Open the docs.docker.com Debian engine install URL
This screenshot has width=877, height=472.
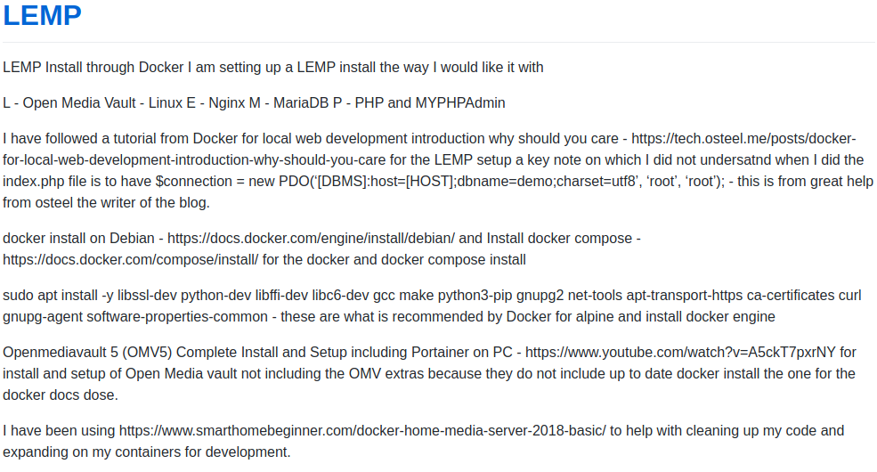click(311, 239)
